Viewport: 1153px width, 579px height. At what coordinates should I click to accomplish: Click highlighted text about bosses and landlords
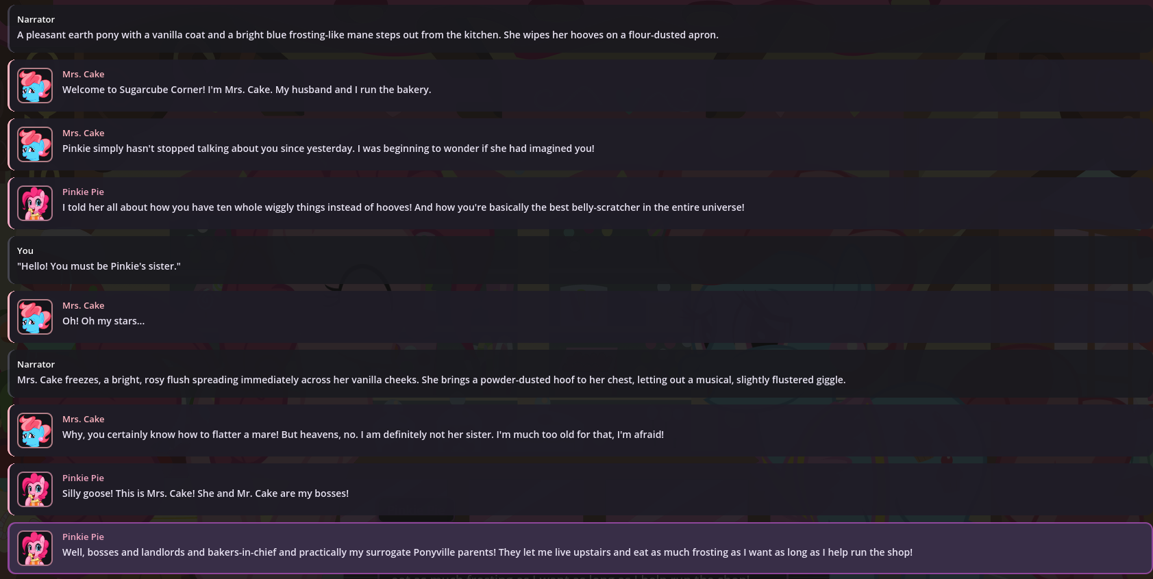point(487,552)
